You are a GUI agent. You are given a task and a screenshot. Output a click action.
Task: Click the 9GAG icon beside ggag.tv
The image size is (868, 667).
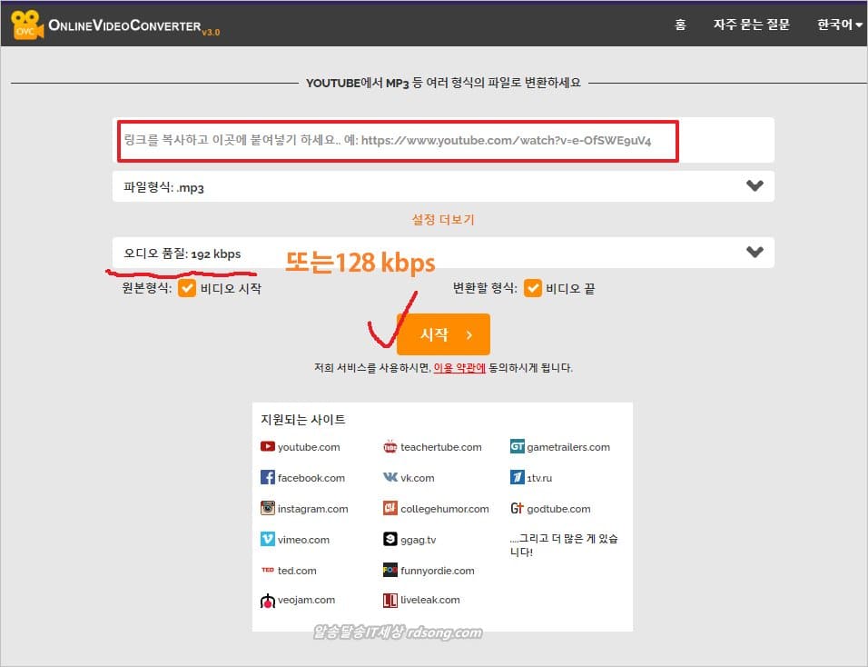[x=390, y=540]
